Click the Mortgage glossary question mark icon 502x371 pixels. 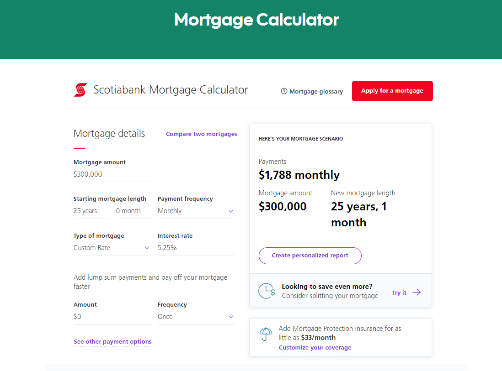click(x=284, y=91)
